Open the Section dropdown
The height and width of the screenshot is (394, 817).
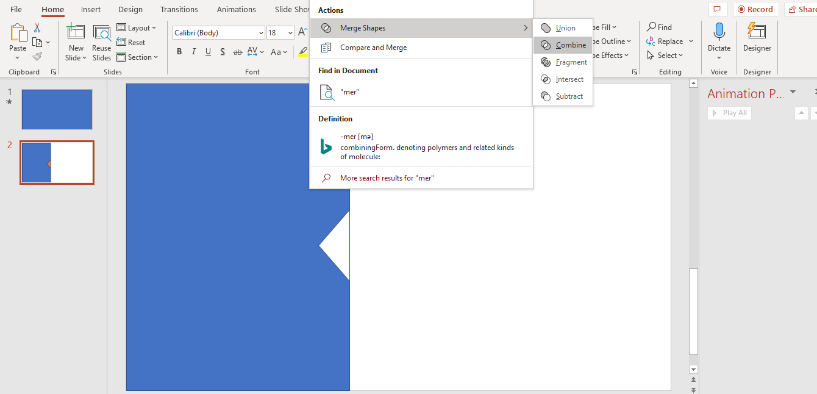[x=137, y=57]
